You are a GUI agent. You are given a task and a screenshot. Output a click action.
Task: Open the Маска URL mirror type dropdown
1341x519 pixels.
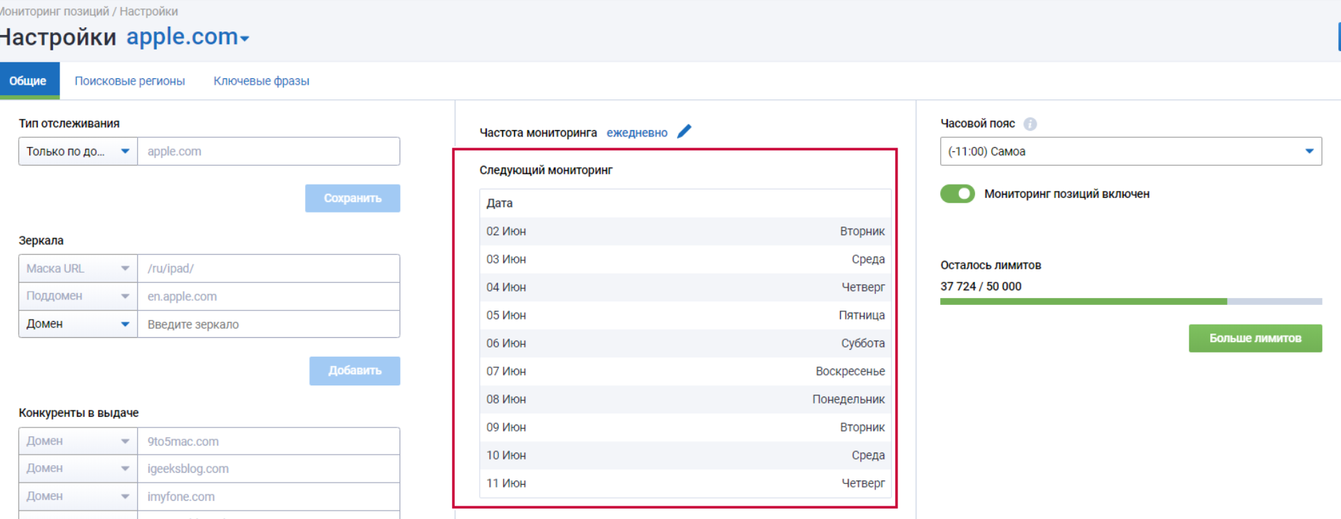click(78, 269)
